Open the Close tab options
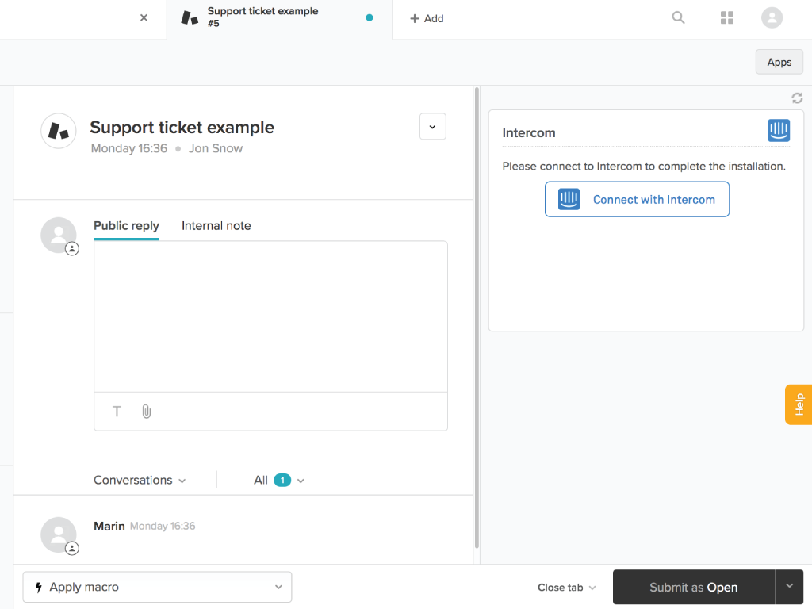The height and width of the screenshot is (609, 812). coord(566,588)
